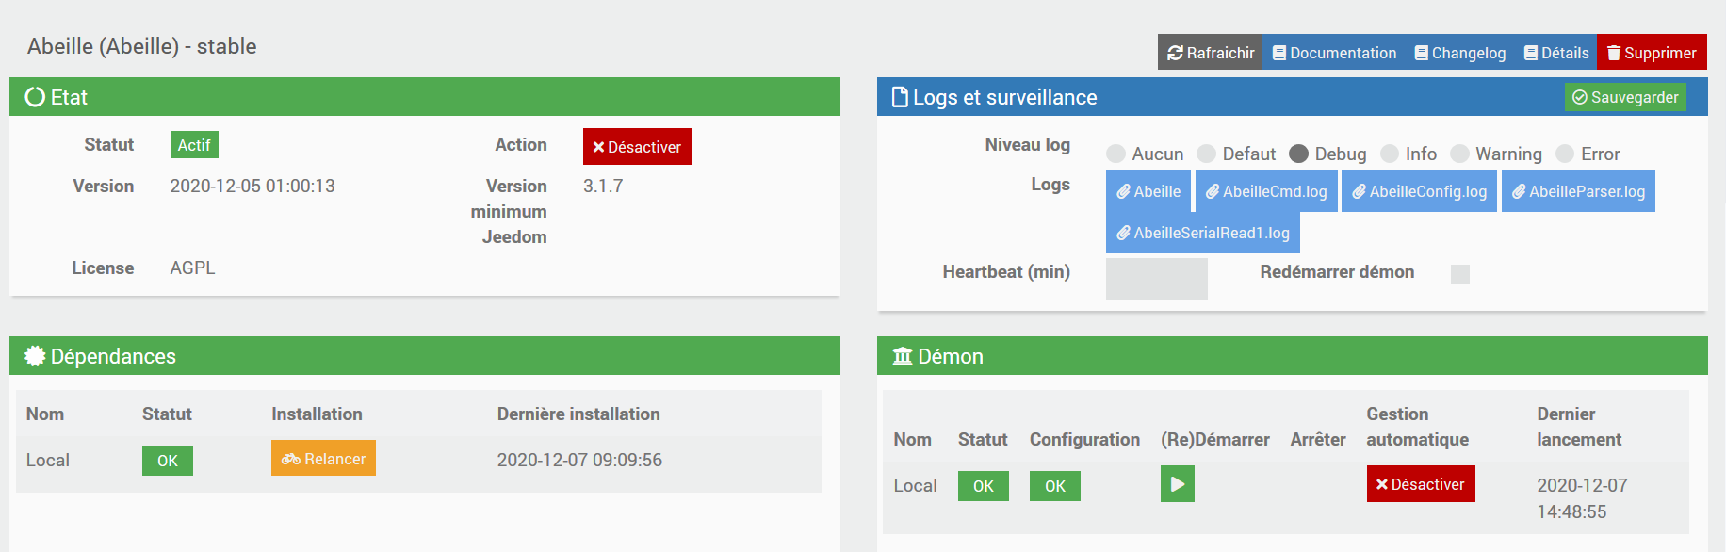Open the Changelog

(x=1459, y=53)
